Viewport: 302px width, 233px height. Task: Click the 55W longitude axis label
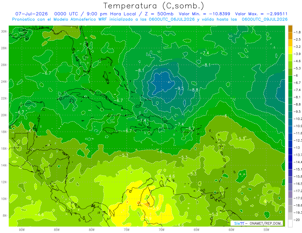tap(267, 230)
